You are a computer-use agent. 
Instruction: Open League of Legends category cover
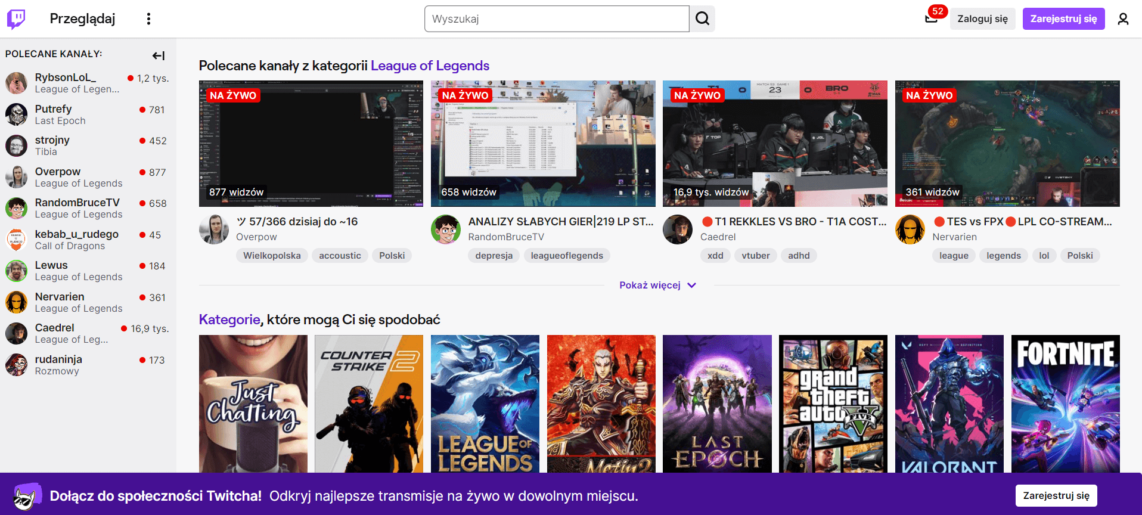coord(485,404)
